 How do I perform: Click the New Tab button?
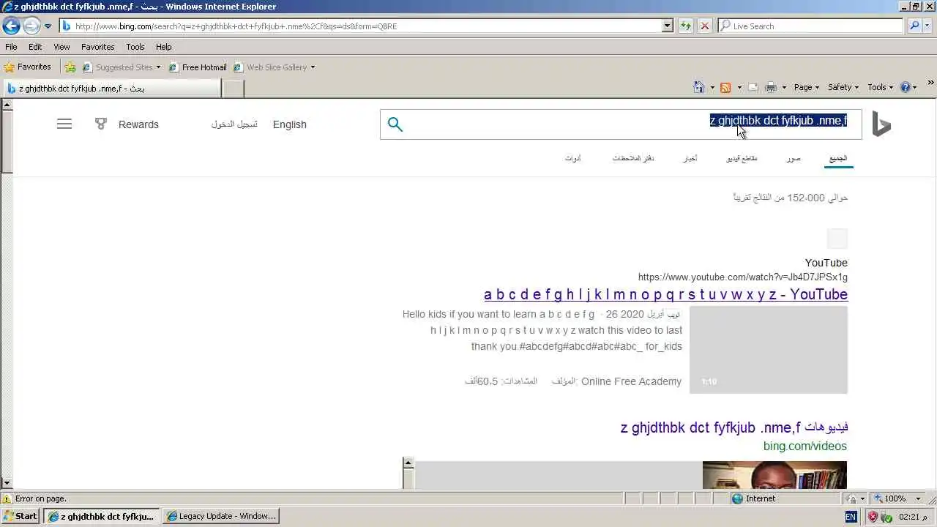point(233,89)
